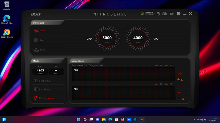Open the blue app icon before NitroSense on taskbar
This screenshot has width=220, height=123.
[135, 120]
